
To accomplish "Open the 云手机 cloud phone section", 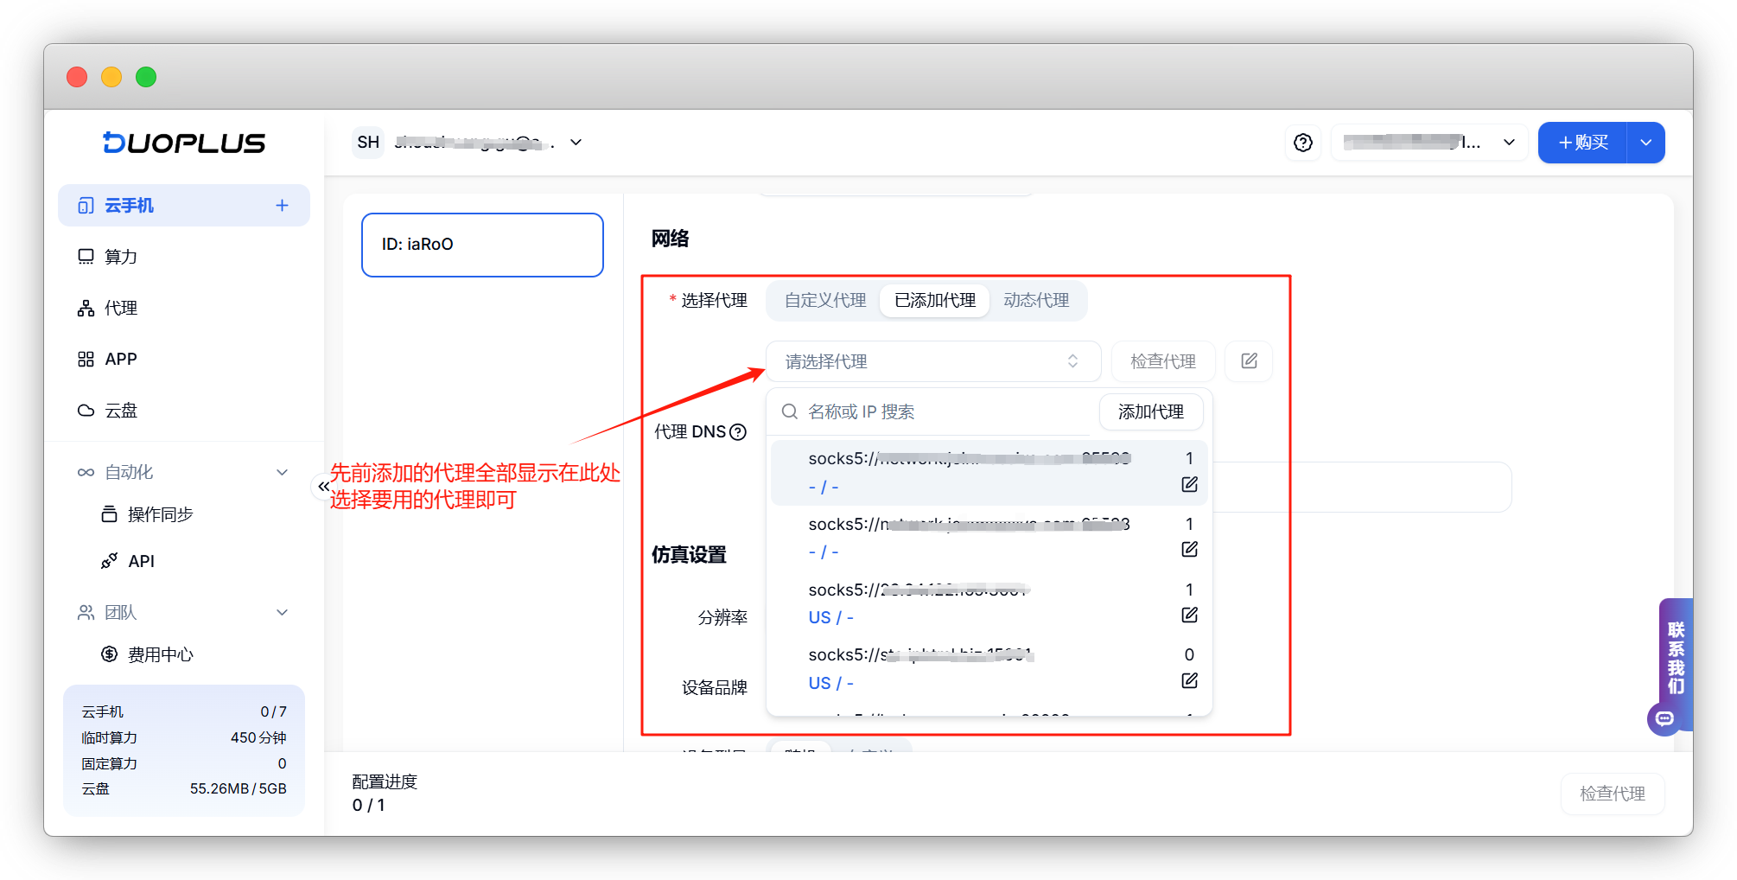I will (x=183, y=206).
